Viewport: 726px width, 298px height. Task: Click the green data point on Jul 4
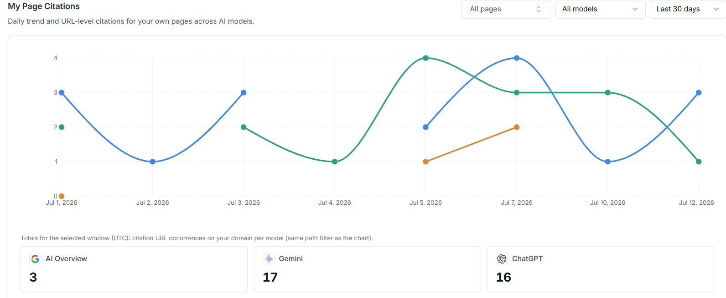point(335,162)
